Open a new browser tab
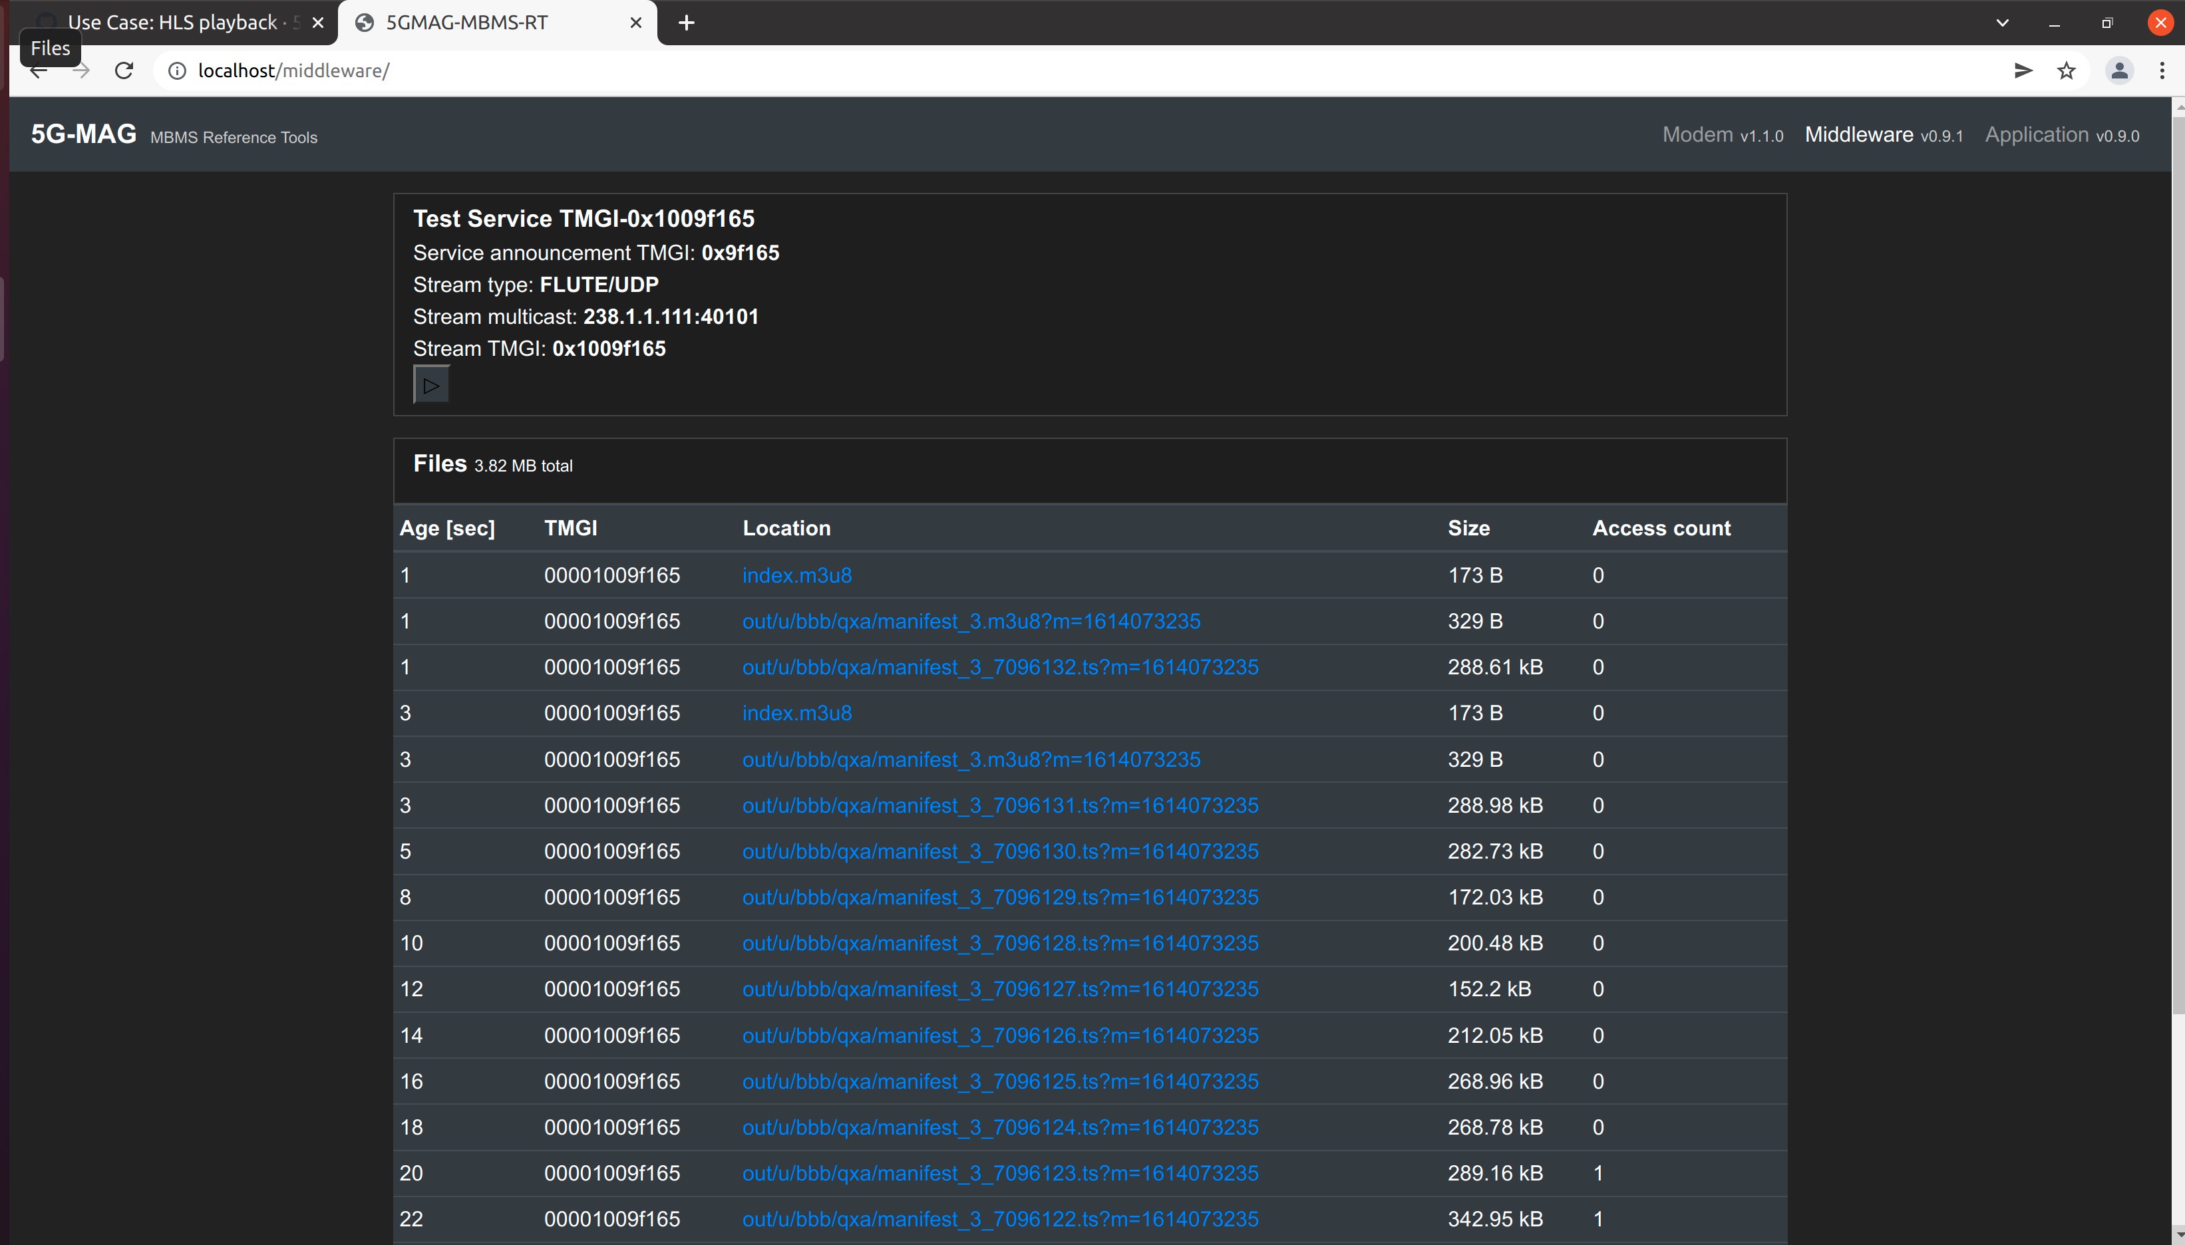Viewport: 2185px width, 1245px height. point(686,22)
